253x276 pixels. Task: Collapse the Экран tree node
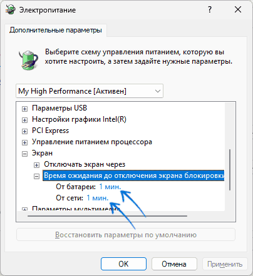pyautogui.click(x=24, y=154)
